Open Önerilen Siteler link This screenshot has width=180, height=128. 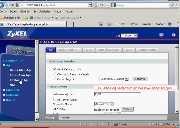41,18
